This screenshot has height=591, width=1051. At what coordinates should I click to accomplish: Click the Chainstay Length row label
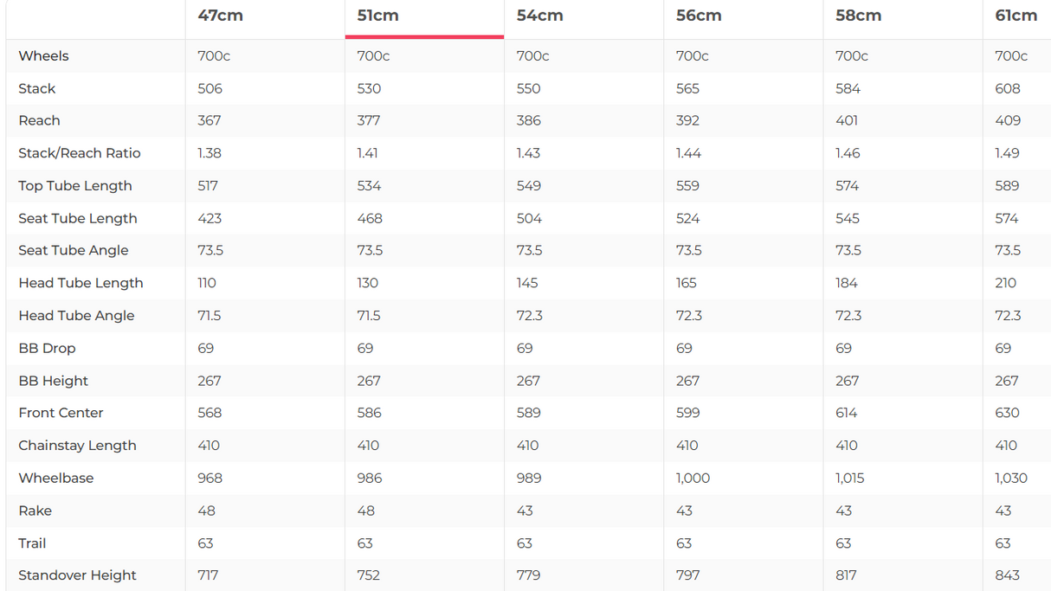(77, 446)
